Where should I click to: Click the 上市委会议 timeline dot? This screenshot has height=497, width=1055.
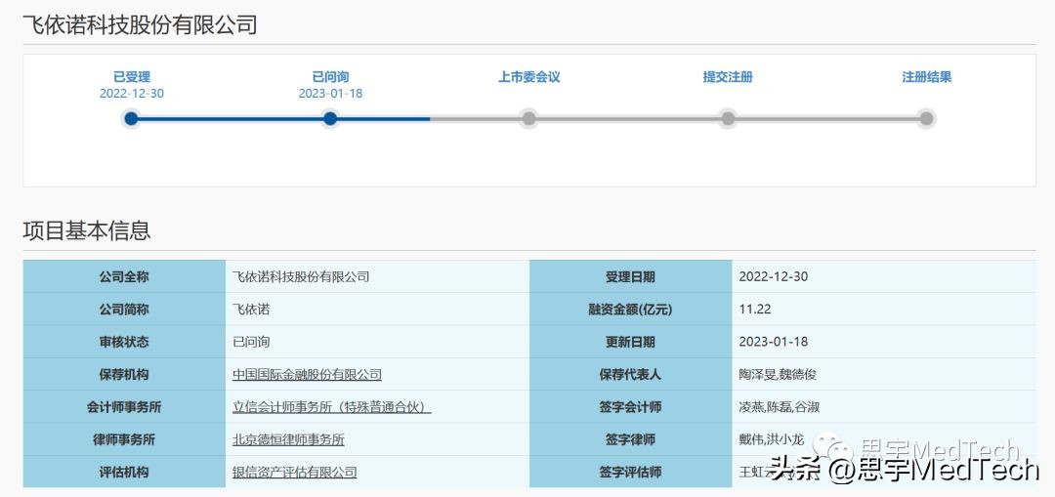click(x=528, y=119)
